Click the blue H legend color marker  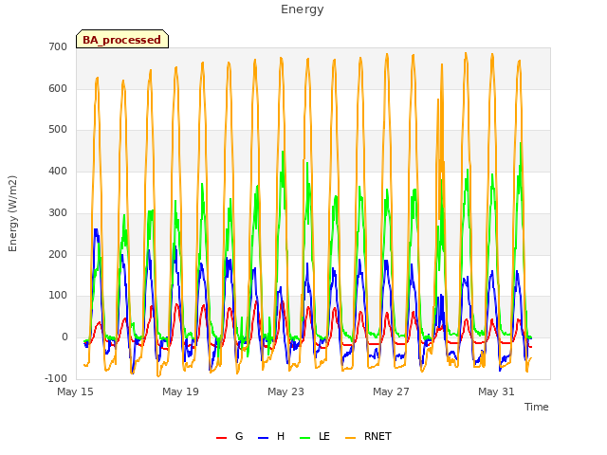coord(263,438)
